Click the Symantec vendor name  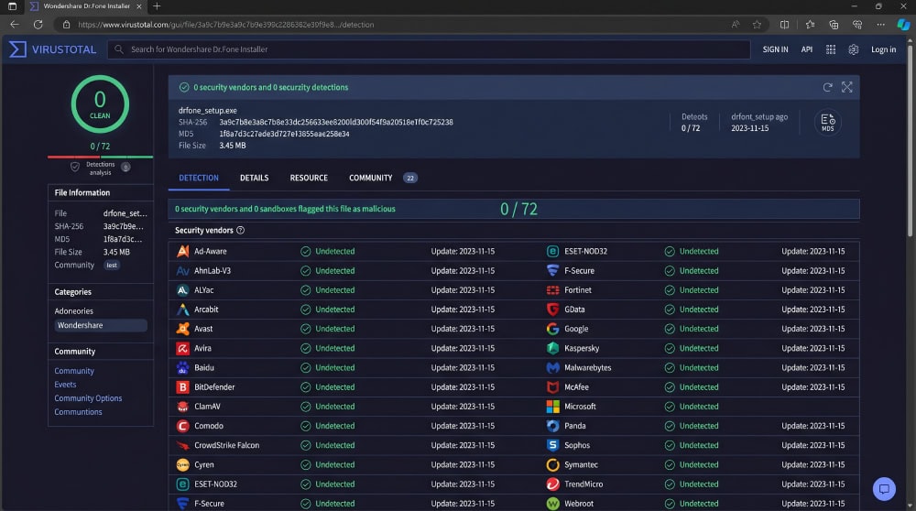(x=581, y=465)
